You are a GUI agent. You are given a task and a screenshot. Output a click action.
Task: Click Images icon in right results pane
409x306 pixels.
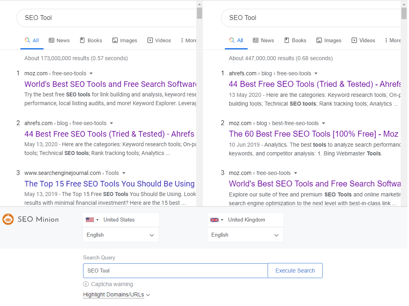point(319,40)
